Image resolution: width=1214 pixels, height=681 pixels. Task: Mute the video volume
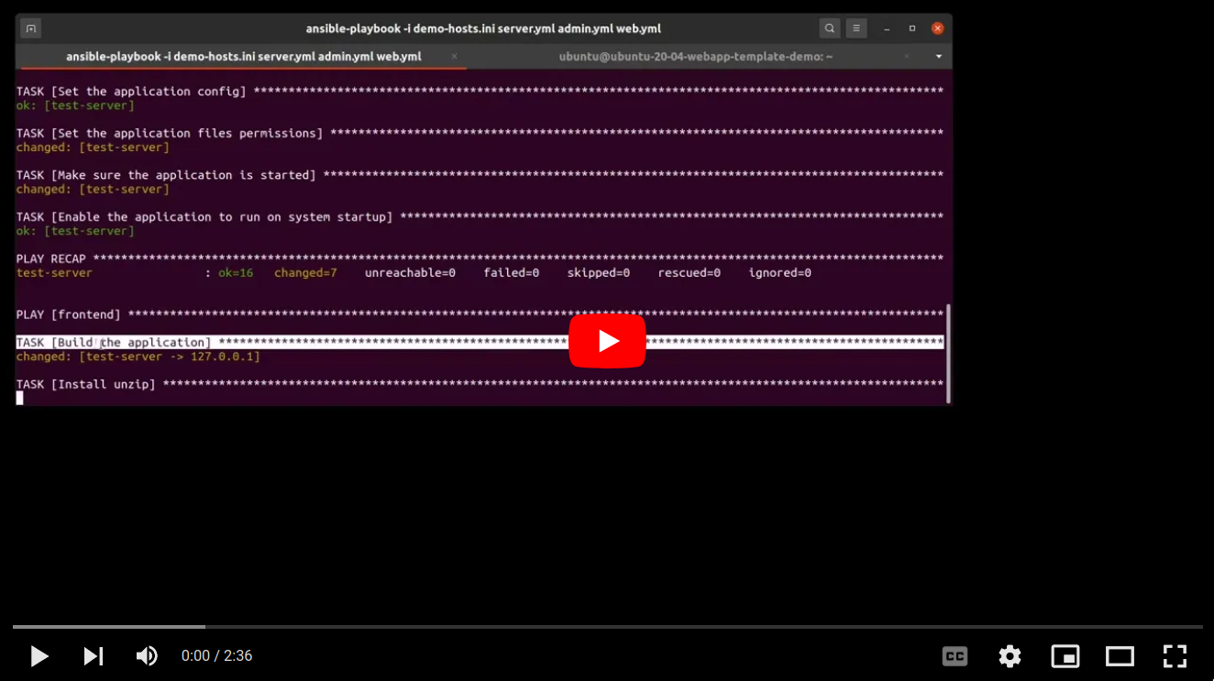coord(147,656)
